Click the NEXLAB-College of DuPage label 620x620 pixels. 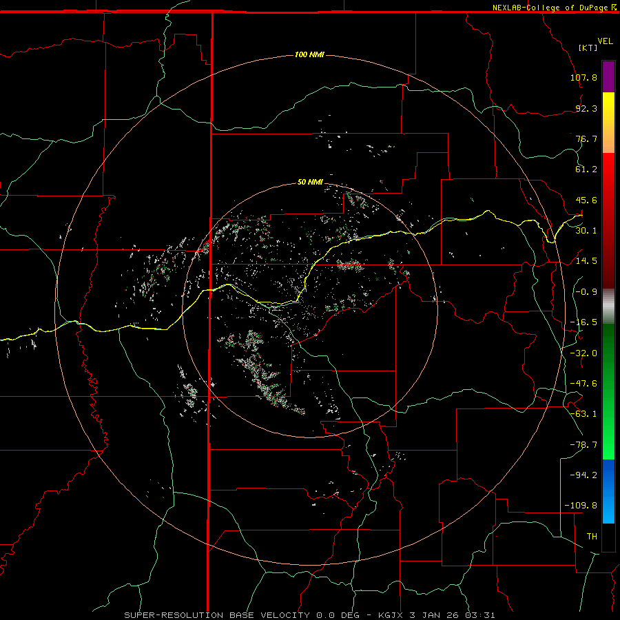(550, 8)
